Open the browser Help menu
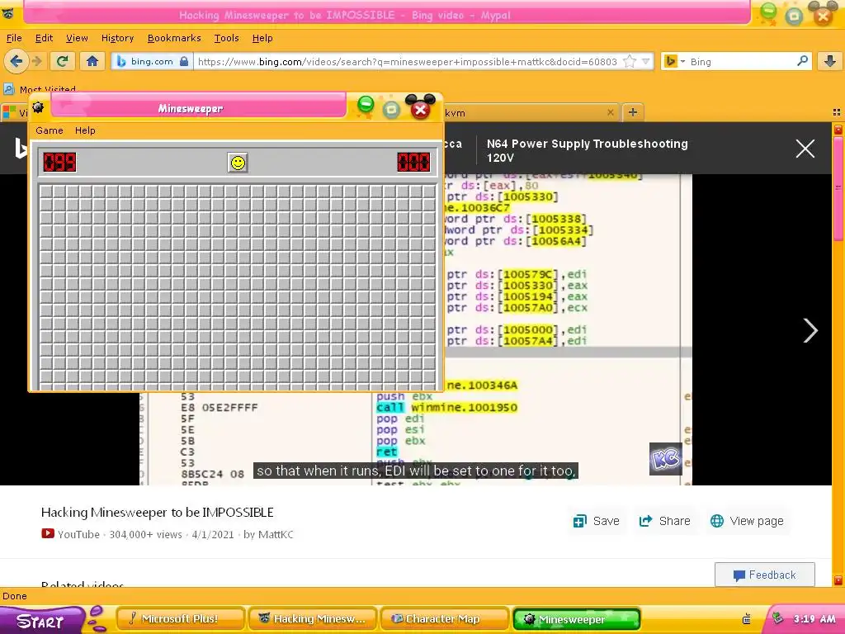Viewport: 845px width, 634px height. (x=262, y=38)
